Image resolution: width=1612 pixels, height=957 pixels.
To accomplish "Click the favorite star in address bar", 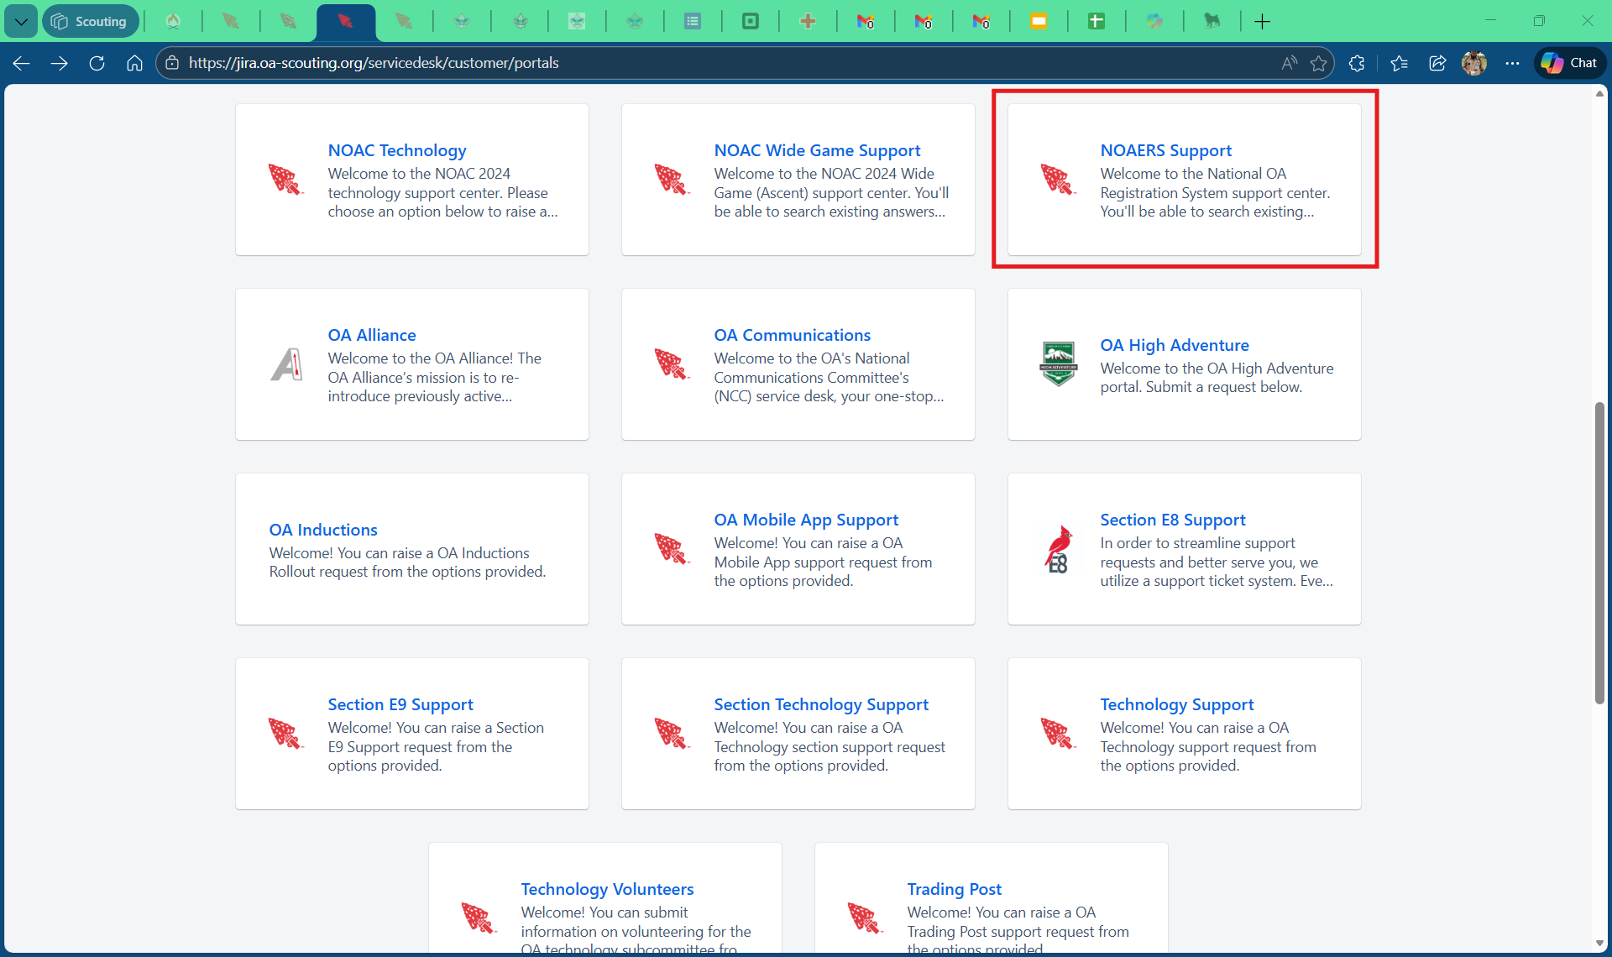I will [1318, 63].
